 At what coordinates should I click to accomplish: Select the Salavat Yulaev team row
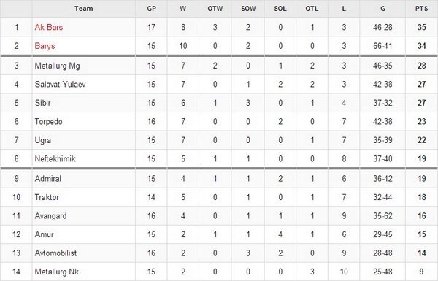[219, 84]
